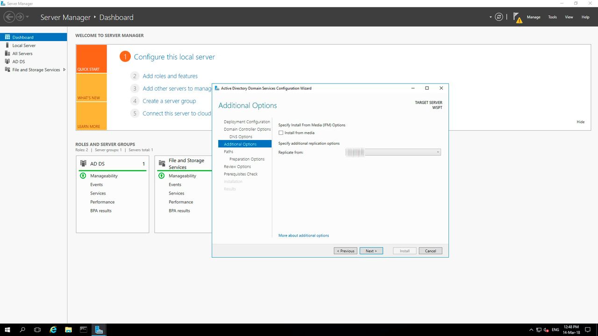Select Local Server in the sidebar
The image size is (598, 336).
[34, 45]
